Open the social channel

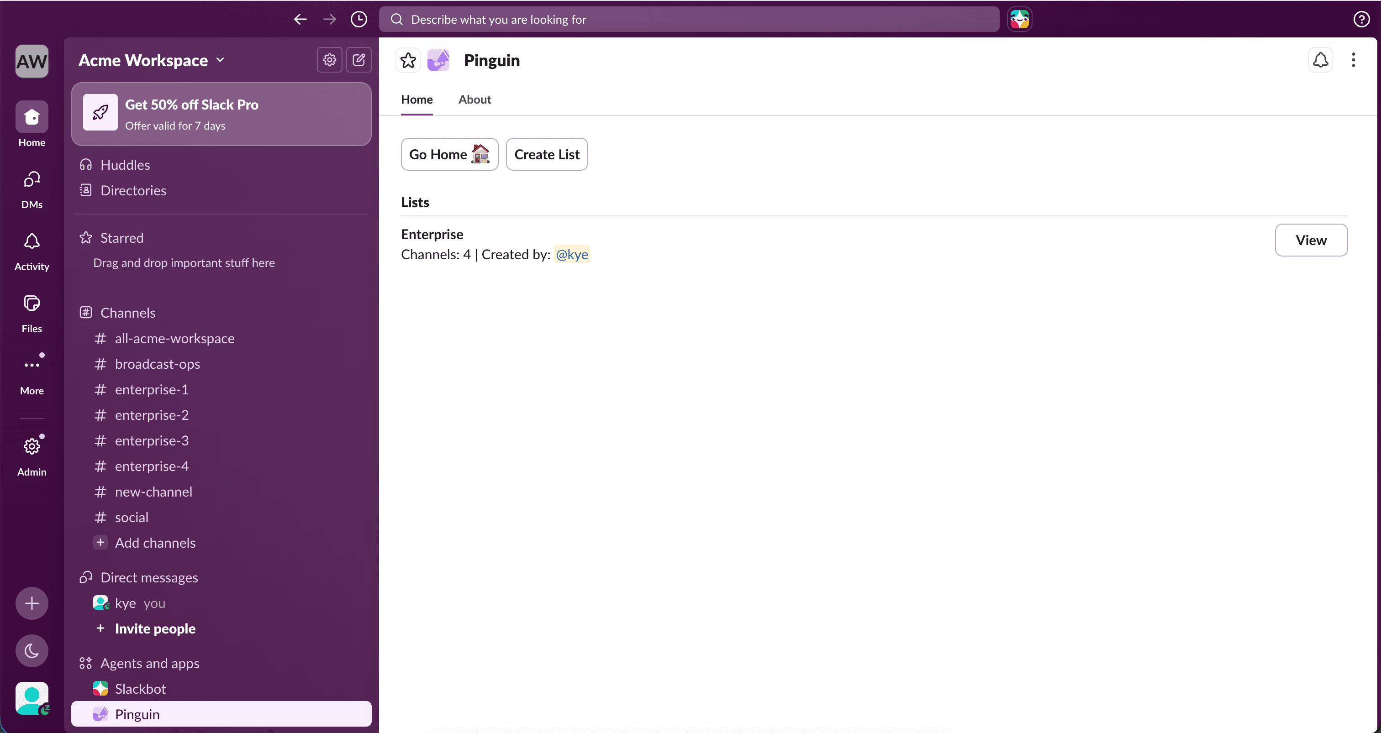221,518
